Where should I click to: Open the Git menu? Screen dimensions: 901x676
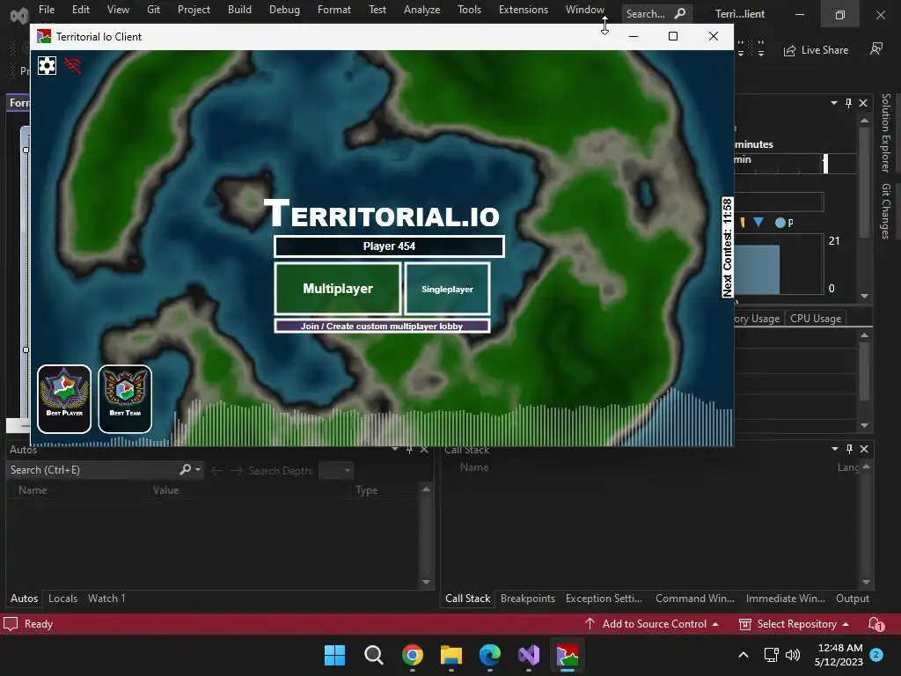153,10
